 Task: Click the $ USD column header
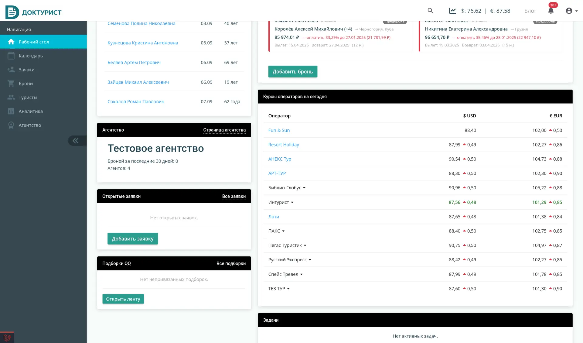point(469,116)
